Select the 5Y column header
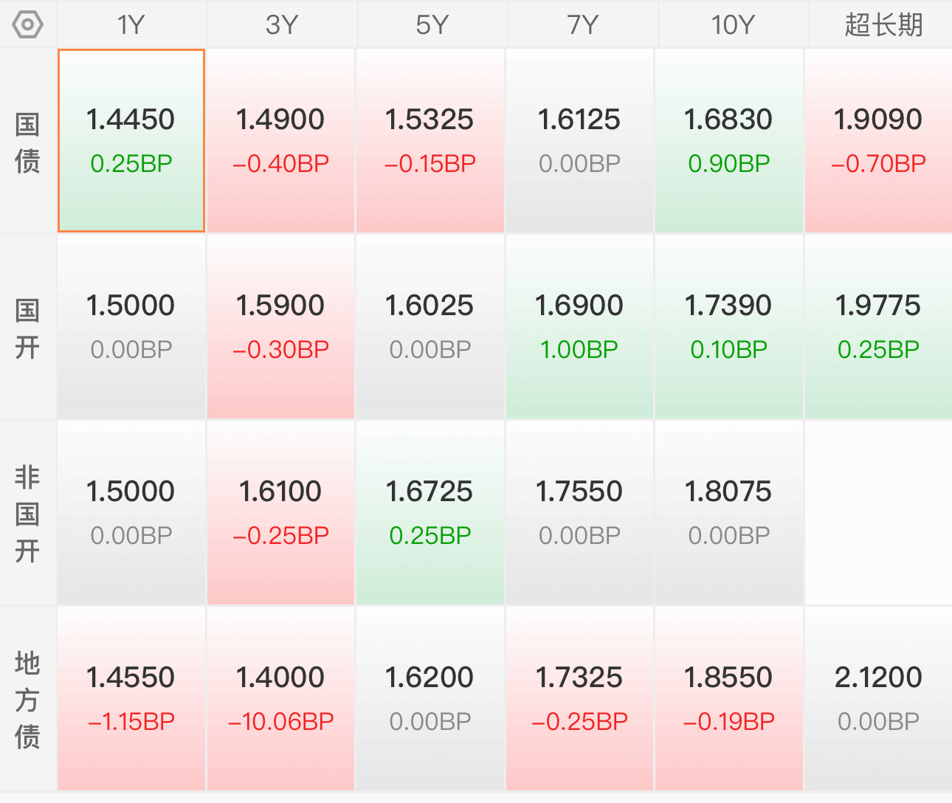The image size is (952, 803). (432, 25)
